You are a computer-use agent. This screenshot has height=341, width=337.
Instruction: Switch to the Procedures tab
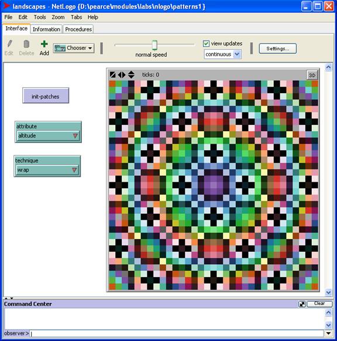(78, 29)
